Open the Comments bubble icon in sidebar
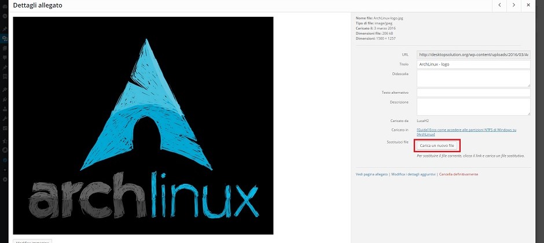 [x=5, y=57]
